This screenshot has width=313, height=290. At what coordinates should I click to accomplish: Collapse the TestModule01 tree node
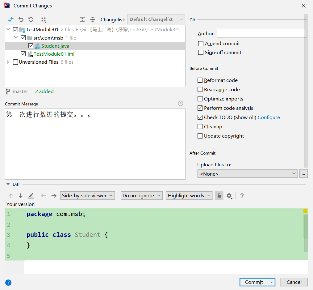pos(8,29)
